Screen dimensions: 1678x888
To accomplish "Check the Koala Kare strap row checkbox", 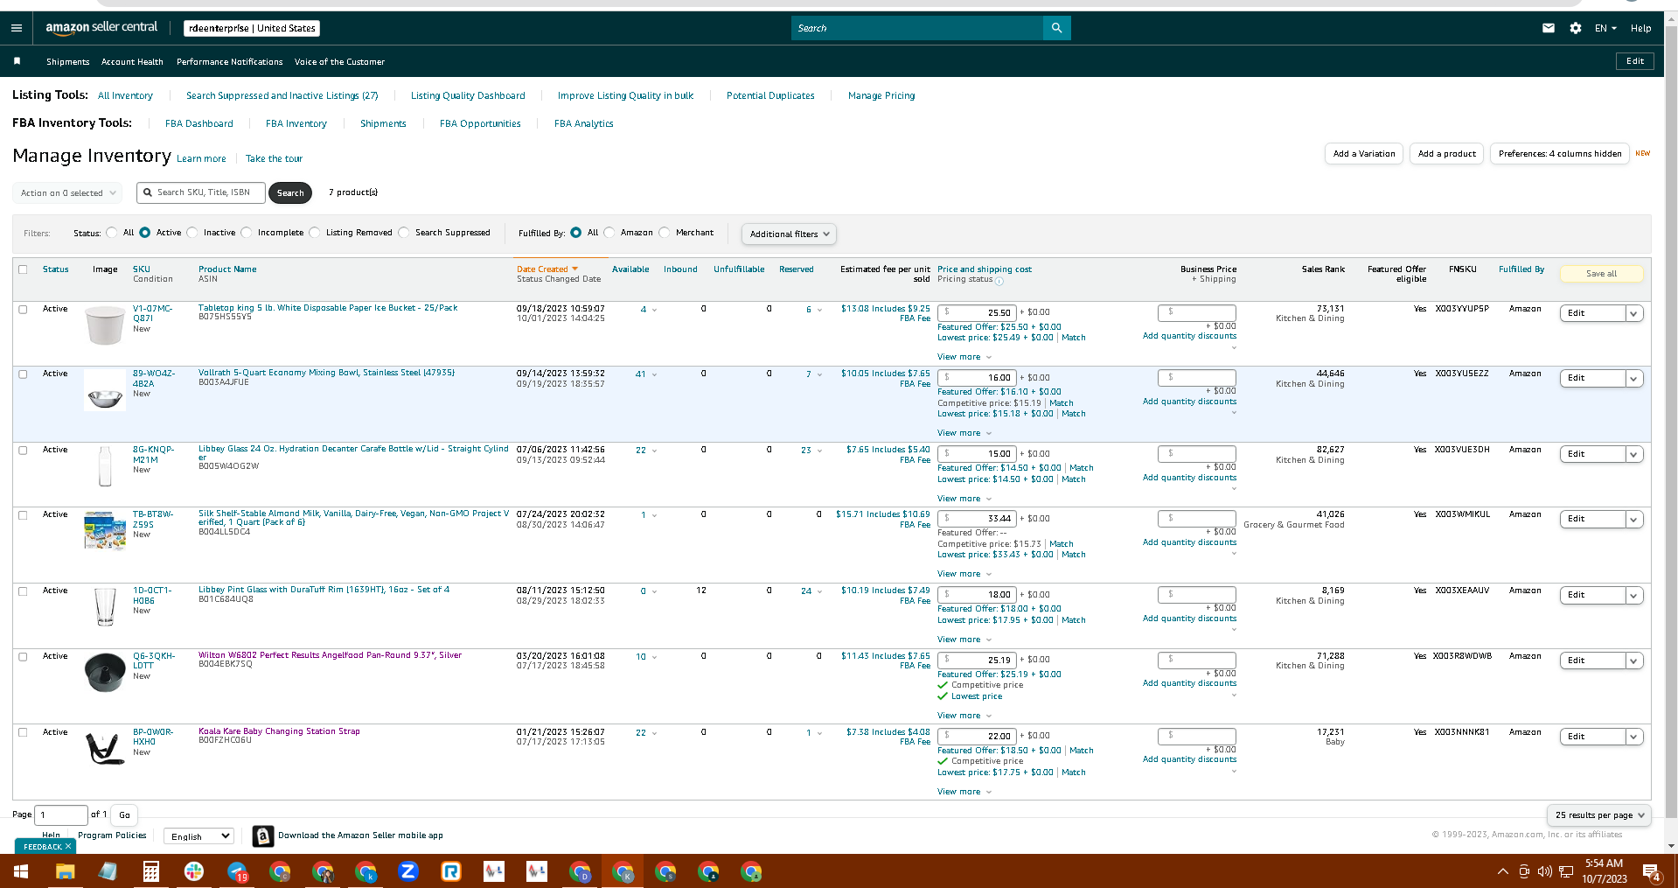I will point(23,732).
